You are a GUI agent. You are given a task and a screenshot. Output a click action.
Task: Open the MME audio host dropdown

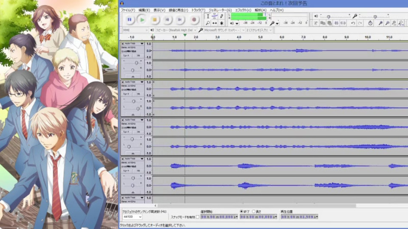click(135, 30)
